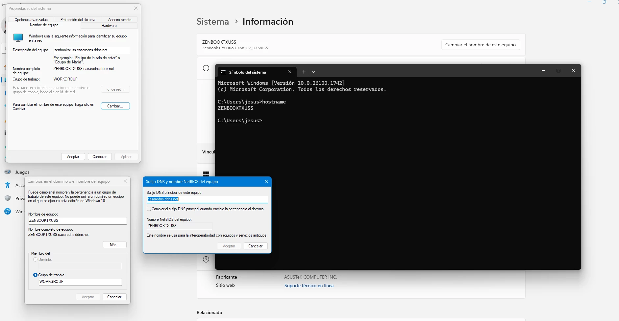Image resolution: width=619 pixels, height=321 pixels.
Task: Click the Sistema breadcrumb link
Action: tap(212, 22)
